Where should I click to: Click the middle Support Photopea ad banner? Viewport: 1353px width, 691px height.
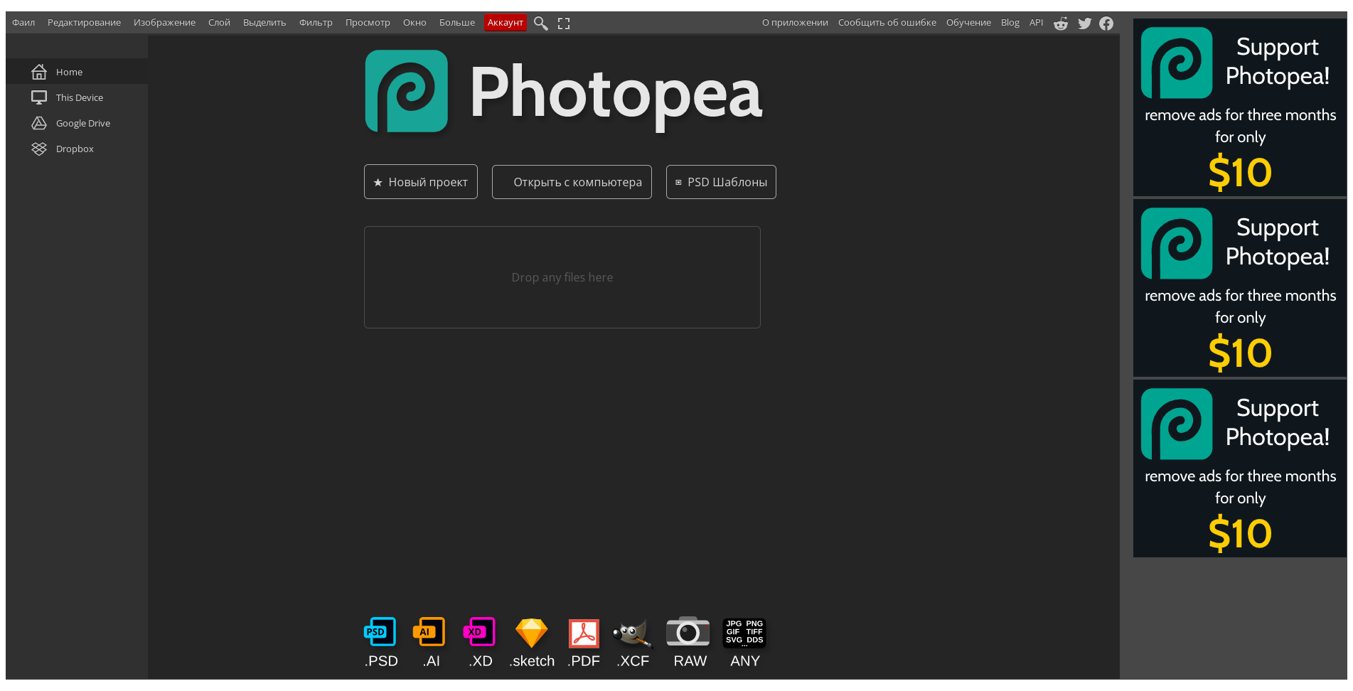click(x=1240, y=288)
